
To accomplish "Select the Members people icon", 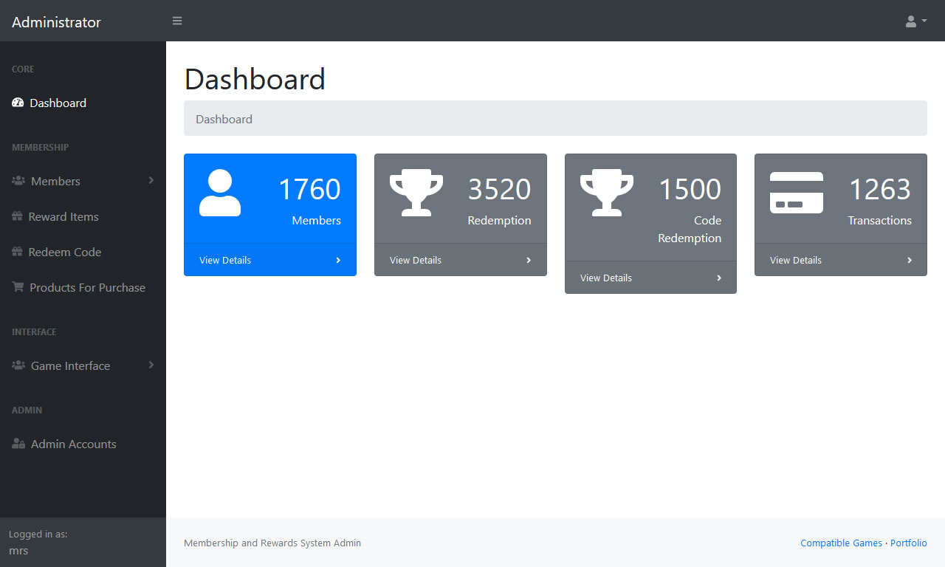I will pos(17,181).
